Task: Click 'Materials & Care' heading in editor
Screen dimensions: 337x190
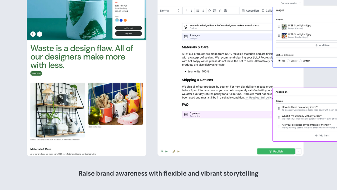Action: [195, 47]
